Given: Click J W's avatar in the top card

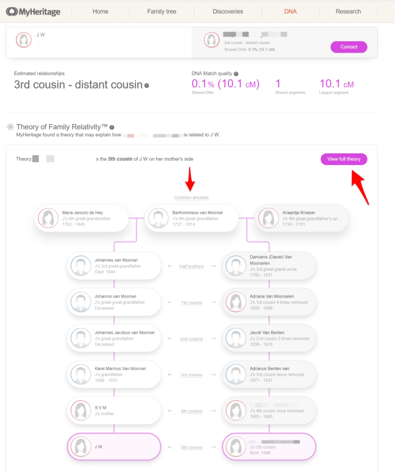Looking at the screenshot, I should click(23, 40).
